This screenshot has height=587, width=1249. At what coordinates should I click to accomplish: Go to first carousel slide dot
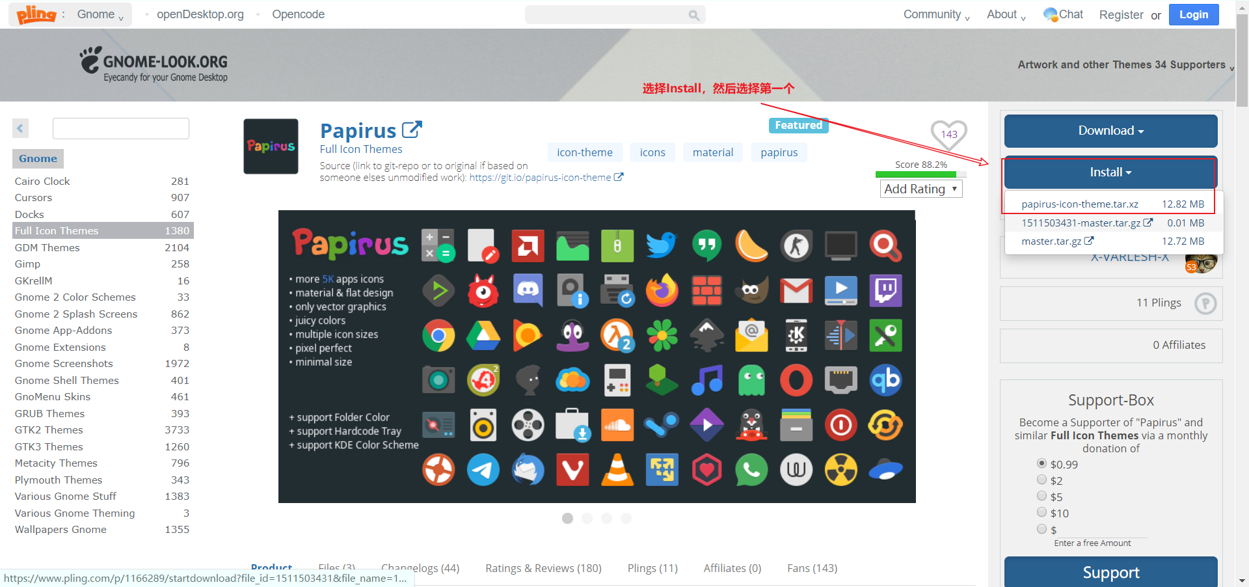pos(567,518)
